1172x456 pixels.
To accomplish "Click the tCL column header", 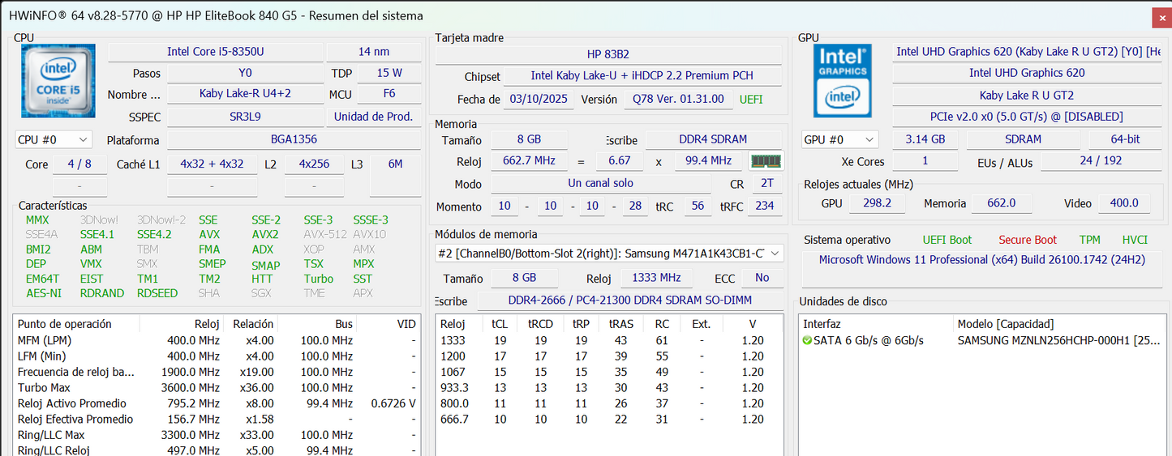I will [x=500, y=324].
